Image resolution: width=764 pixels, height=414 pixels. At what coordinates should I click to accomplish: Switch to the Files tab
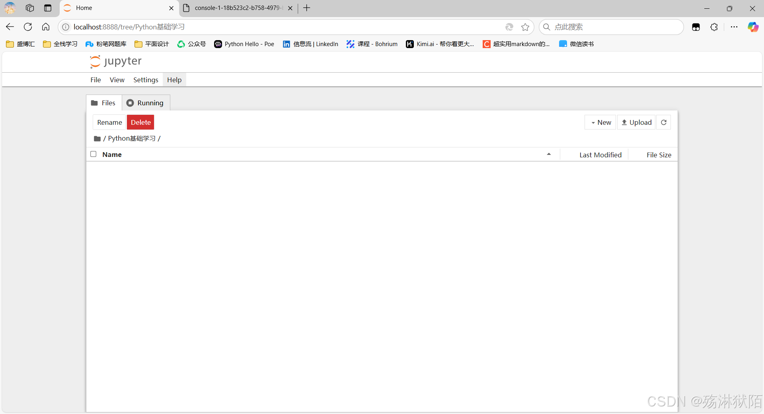(104, 103)
